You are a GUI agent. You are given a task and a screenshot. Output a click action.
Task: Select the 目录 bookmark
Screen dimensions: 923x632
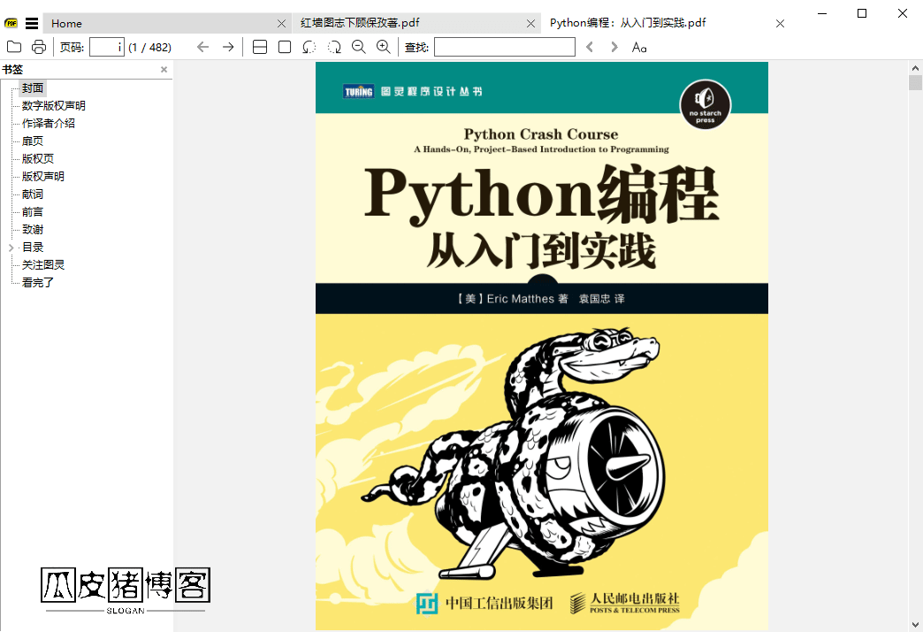pos(33,247)
